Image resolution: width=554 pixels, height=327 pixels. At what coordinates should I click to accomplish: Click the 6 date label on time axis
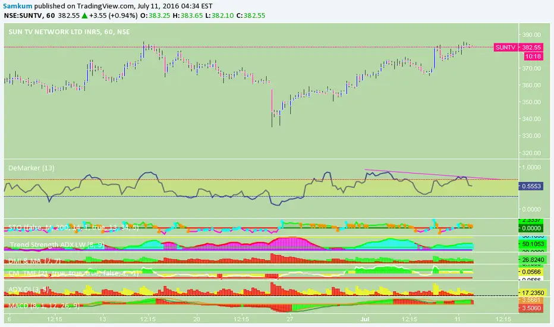coord(9,319)
